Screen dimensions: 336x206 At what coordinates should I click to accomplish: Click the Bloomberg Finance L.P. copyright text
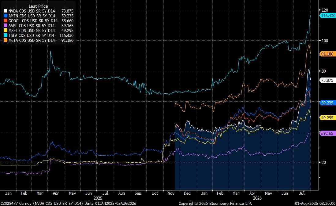tap(215, 204)
